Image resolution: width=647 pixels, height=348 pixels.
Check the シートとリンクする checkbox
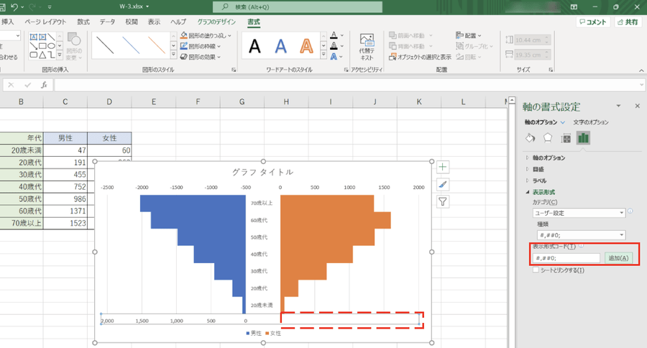pyautogui.click(x=536, y=270)
